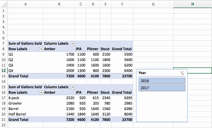
Task: Click the Growler row label
Action: (x=15, y=103)
